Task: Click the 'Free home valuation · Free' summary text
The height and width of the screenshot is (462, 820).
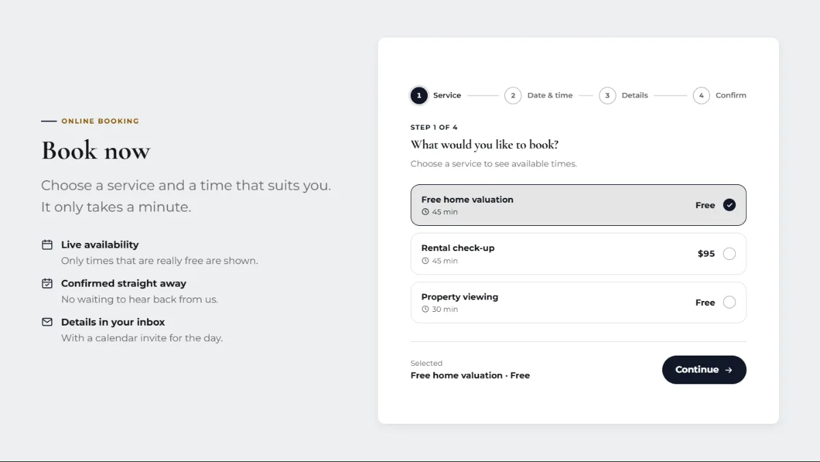Action: pos(470,375)
